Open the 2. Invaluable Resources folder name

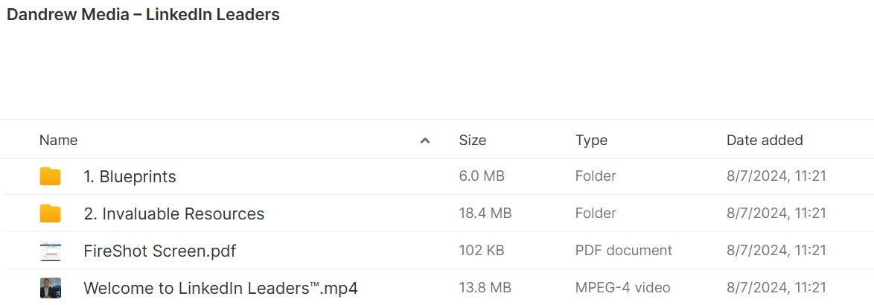174,213
